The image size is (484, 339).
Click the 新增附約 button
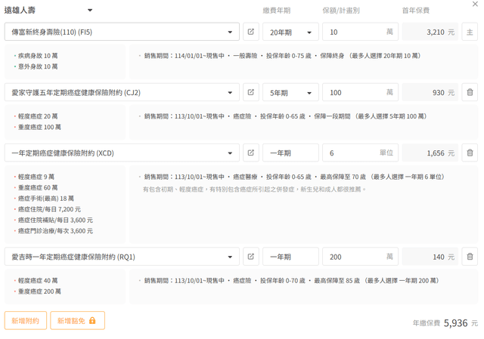click(26, 320)
